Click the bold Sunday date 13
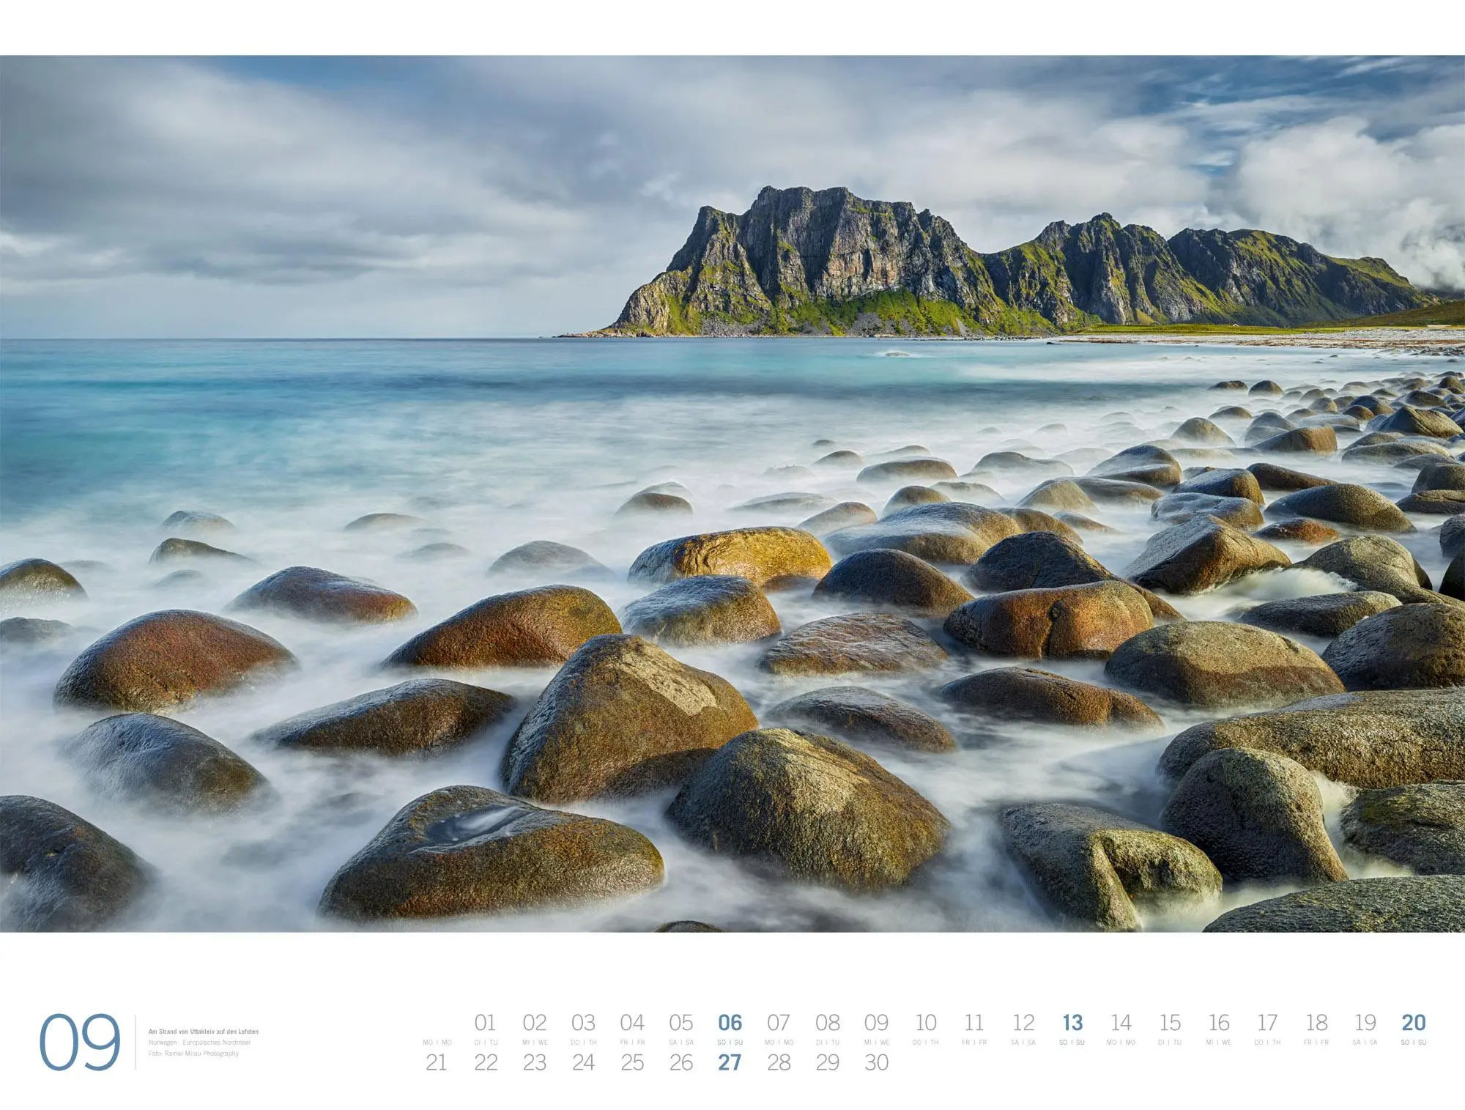1465x1110 pixels. pos(1072,1023)
